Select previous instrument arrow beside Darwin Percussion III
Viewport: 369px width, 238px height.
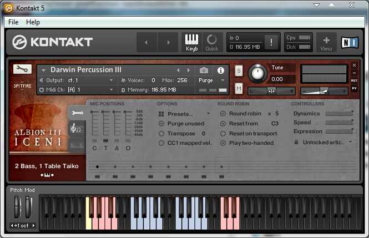tap(178, 70)
